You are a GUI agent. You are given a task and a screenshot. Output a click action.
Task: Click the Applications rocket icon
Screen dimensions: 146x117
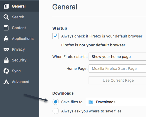pos(6,39)
